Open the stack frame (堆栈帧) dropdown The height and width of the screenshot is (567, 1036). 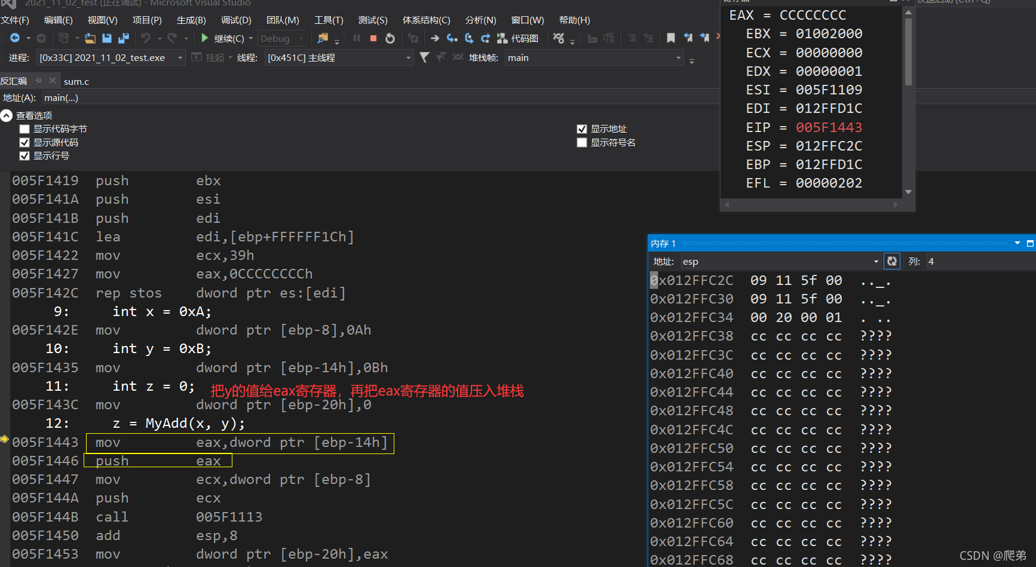click(x=678, y=58)
